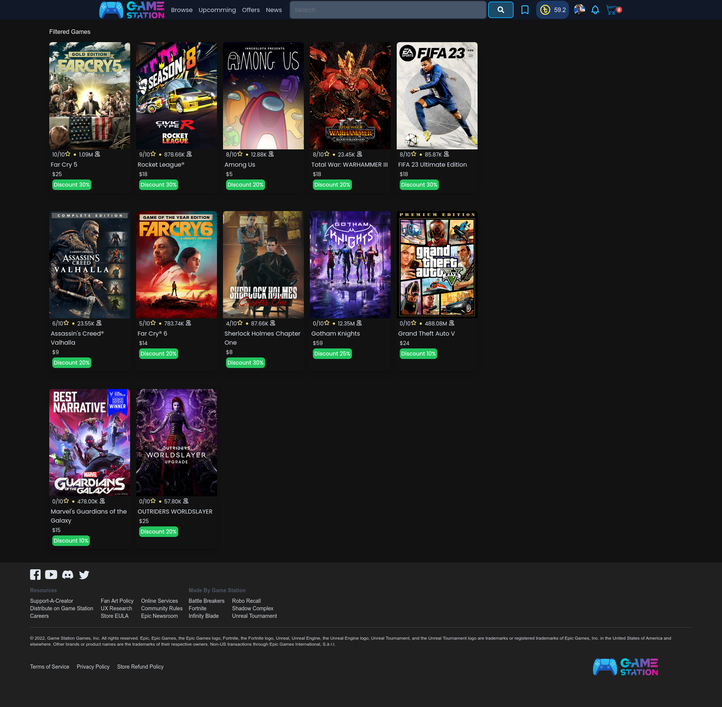Click the Gotham Knights title text

click(335, 333)
